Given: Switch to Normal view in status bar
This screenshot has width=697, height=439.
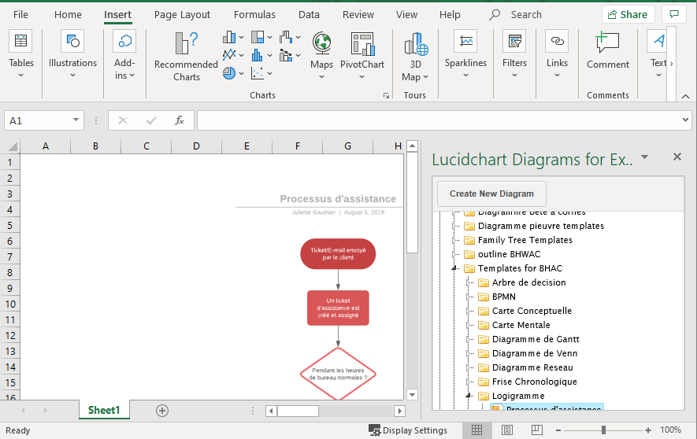Looking at the screenshot, I should tap(477, 430).
